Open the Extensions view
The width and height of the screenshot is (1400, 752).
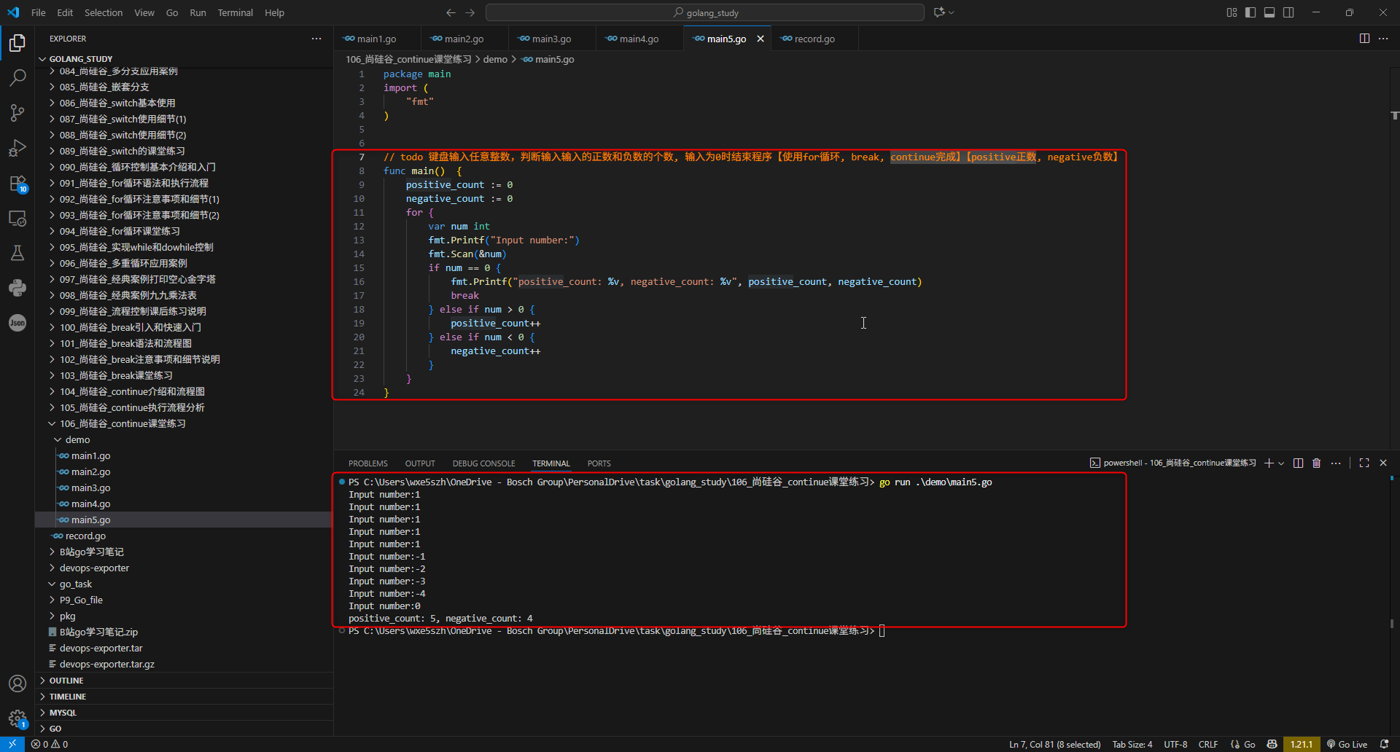(17, 184)
